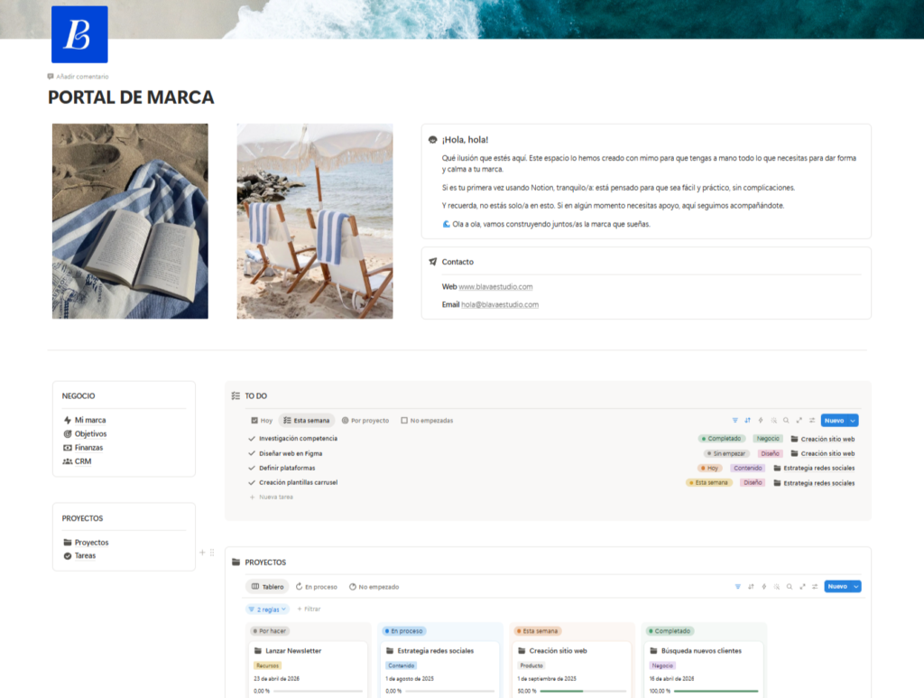
Task: Open the Por hacer column header
Action: click(x=269, y=631)
